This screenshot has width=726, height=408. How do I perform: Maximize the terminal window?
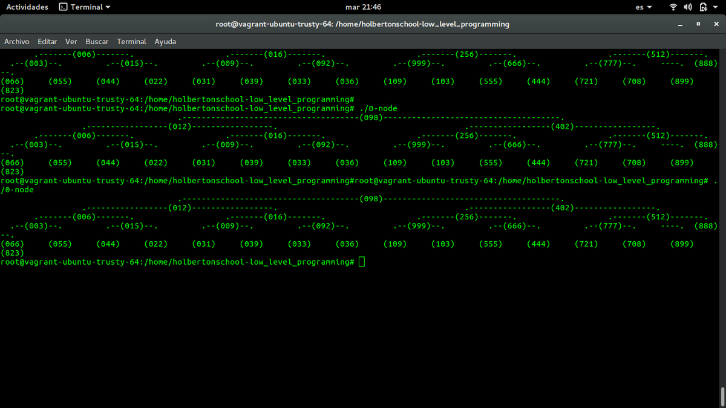tap(698, 24)
